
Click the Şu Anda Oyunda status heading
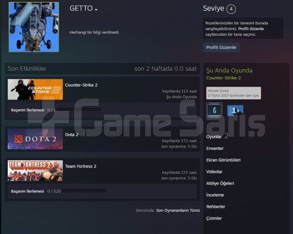coord(229,71)
